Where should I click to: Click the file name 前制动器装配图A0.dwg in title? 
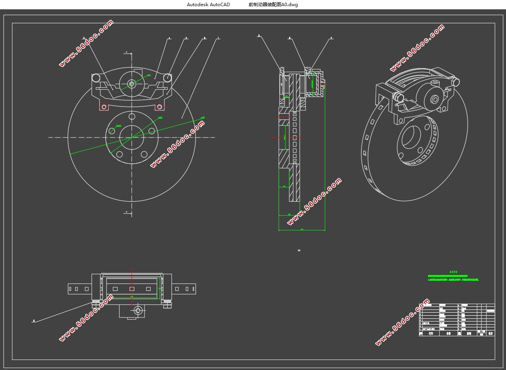click(x=273, y=5)
